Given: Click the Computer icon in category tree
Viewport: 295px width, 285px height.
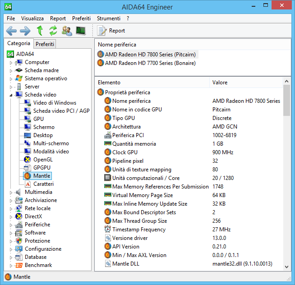Looking at the screenshot, I should pyautogui.click(x=19, y=62).
